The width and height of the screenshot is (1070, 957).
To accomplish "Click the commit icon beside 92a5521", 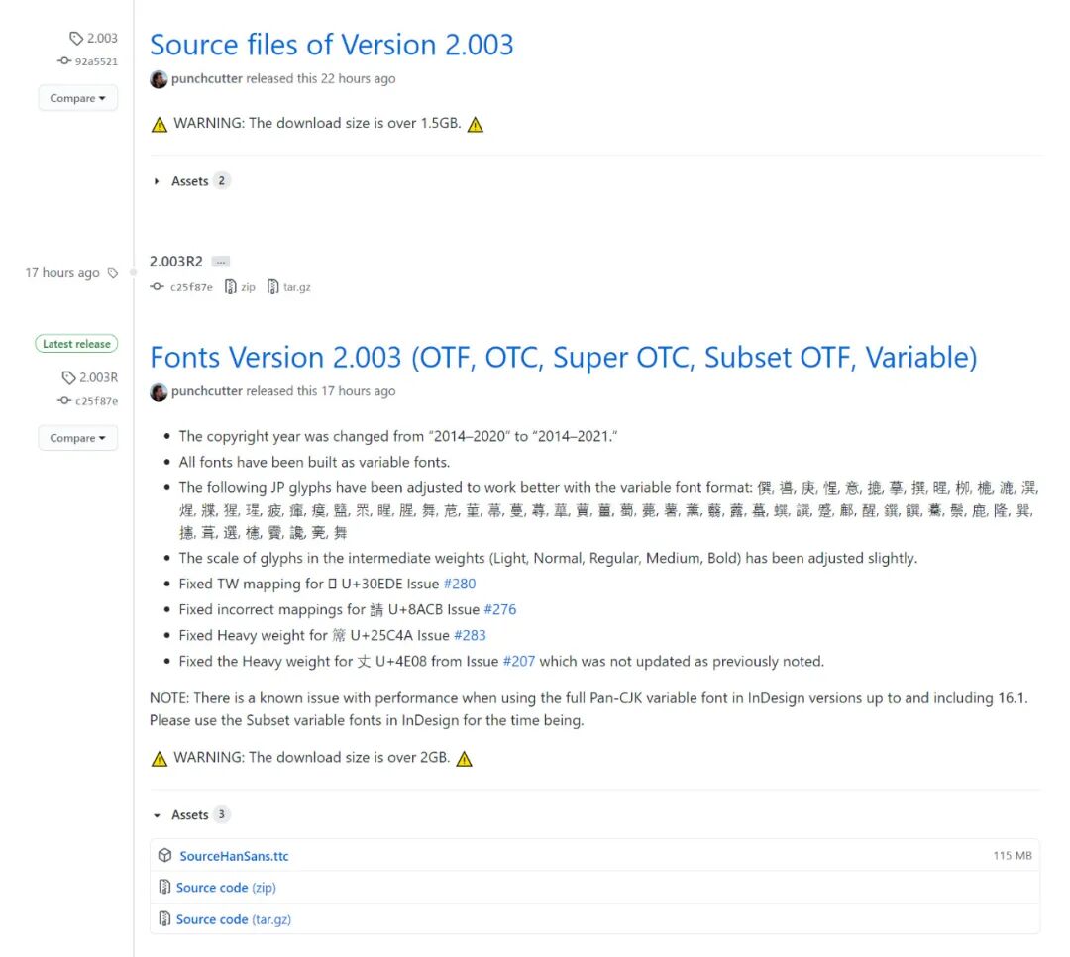I will tap(64, 60).
